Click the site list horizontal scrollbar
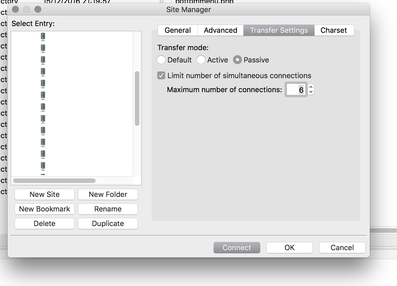 pyautogui.click(x=54, y=181)
